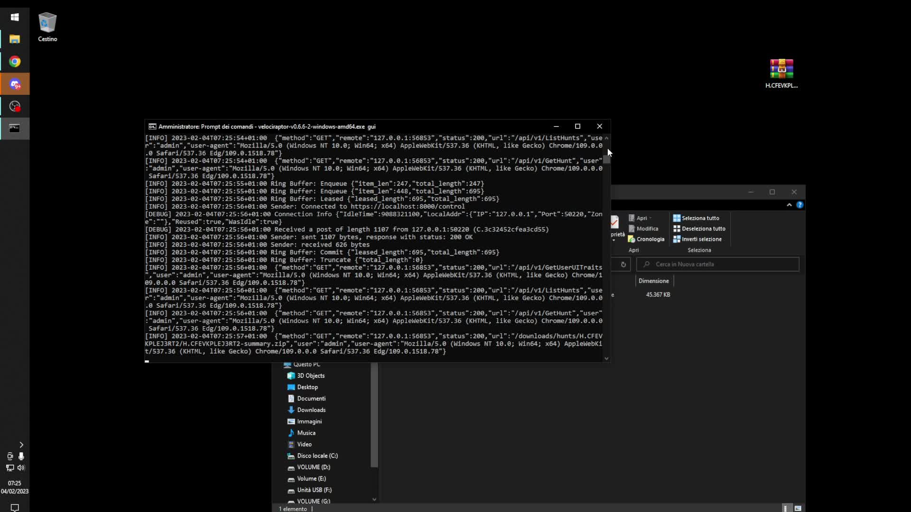Open File Explorer from the taskbar
The height and width of the screenshot is (512, 911).
coord(15,39)
